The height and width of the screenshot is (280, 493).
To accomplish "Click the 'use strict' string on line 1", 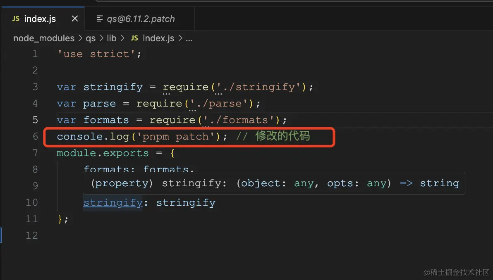I will pyautogui.click(x=96, y=54).
